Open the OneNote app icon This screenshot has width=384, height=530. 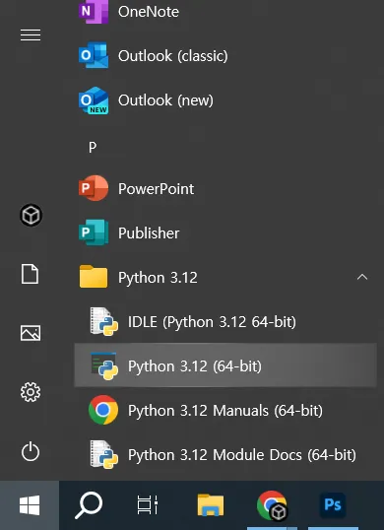94,12
